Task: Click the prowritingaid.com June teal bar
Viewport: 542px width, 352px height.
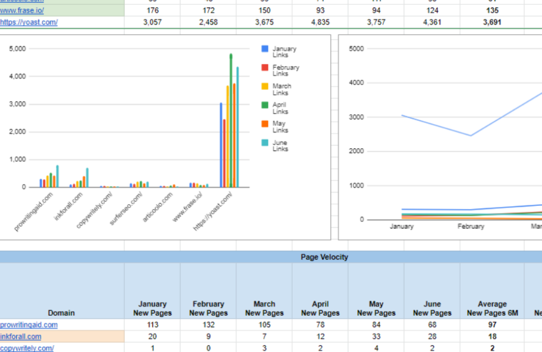Action: pos(57,177)
